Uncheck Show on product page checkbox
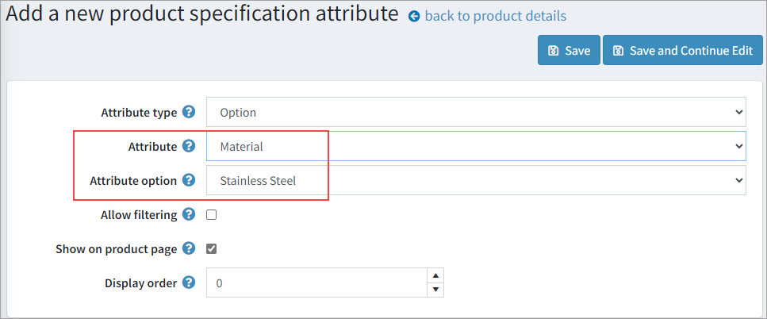This screenshot has height=319, width=767. click(x=212, y=248)
